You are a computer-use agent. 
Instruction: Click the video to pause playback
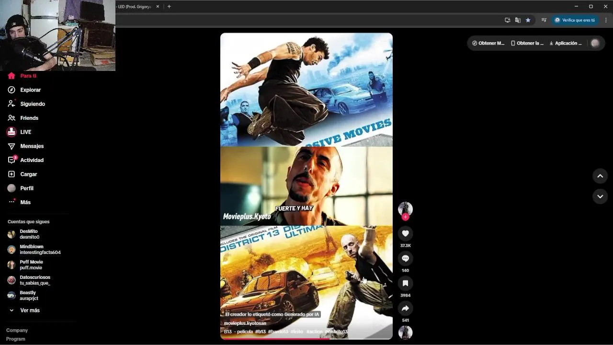[x=306, y=186]
